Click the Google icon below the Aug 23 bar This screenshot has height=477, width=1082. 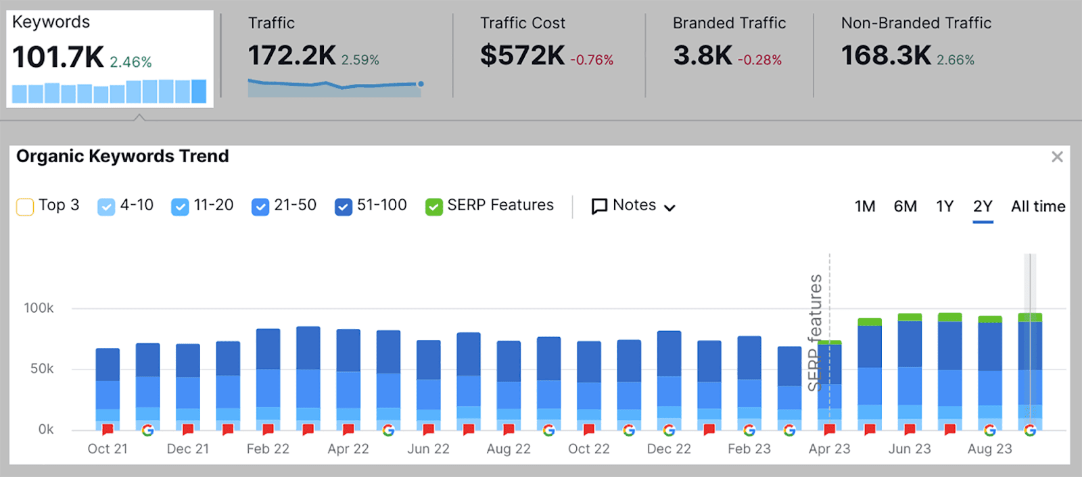[989, 430]
